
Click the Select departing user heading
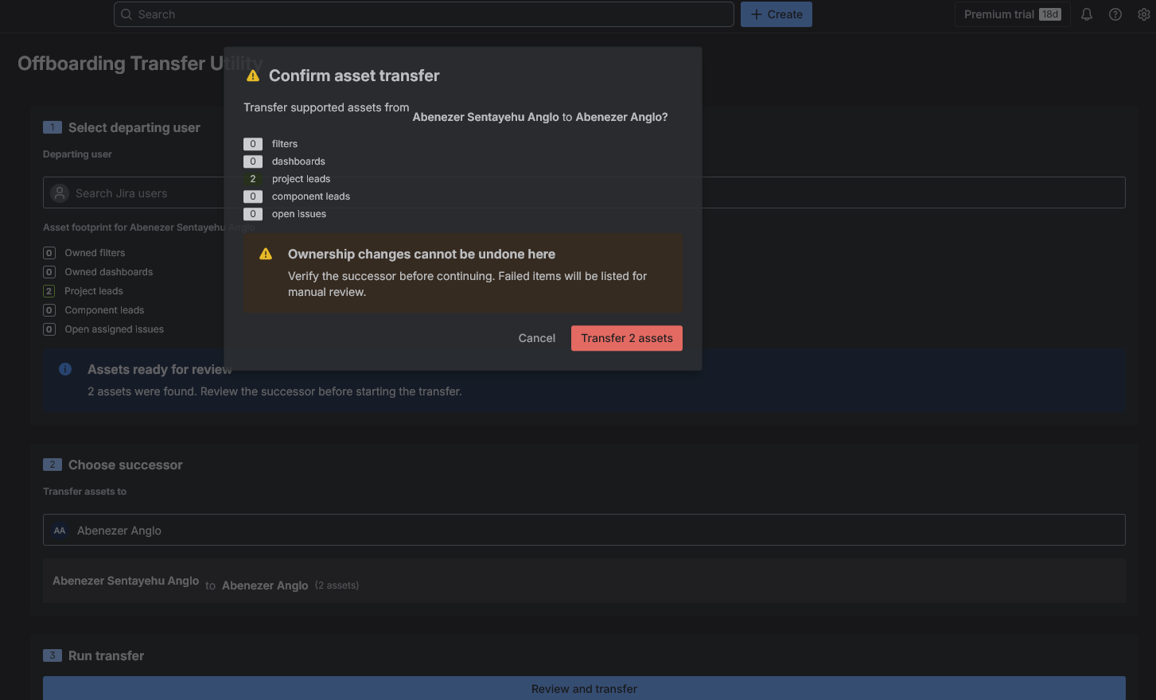[x=134, y=127]
